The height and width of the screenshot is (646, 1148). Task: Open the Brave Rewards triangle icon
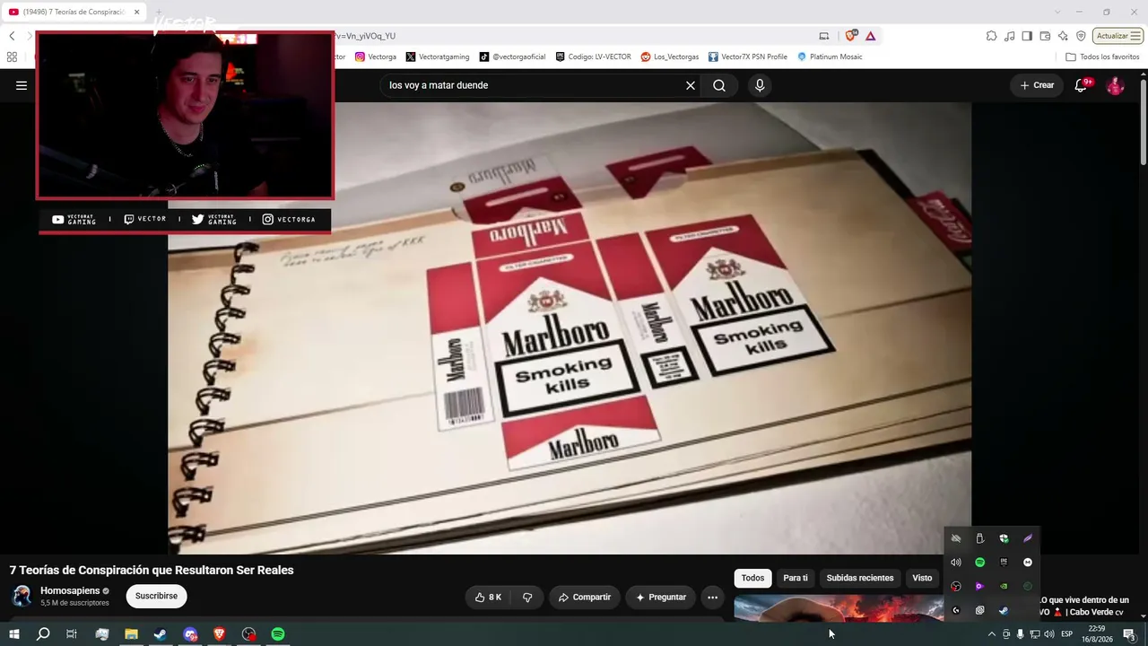tap(870, 36)
